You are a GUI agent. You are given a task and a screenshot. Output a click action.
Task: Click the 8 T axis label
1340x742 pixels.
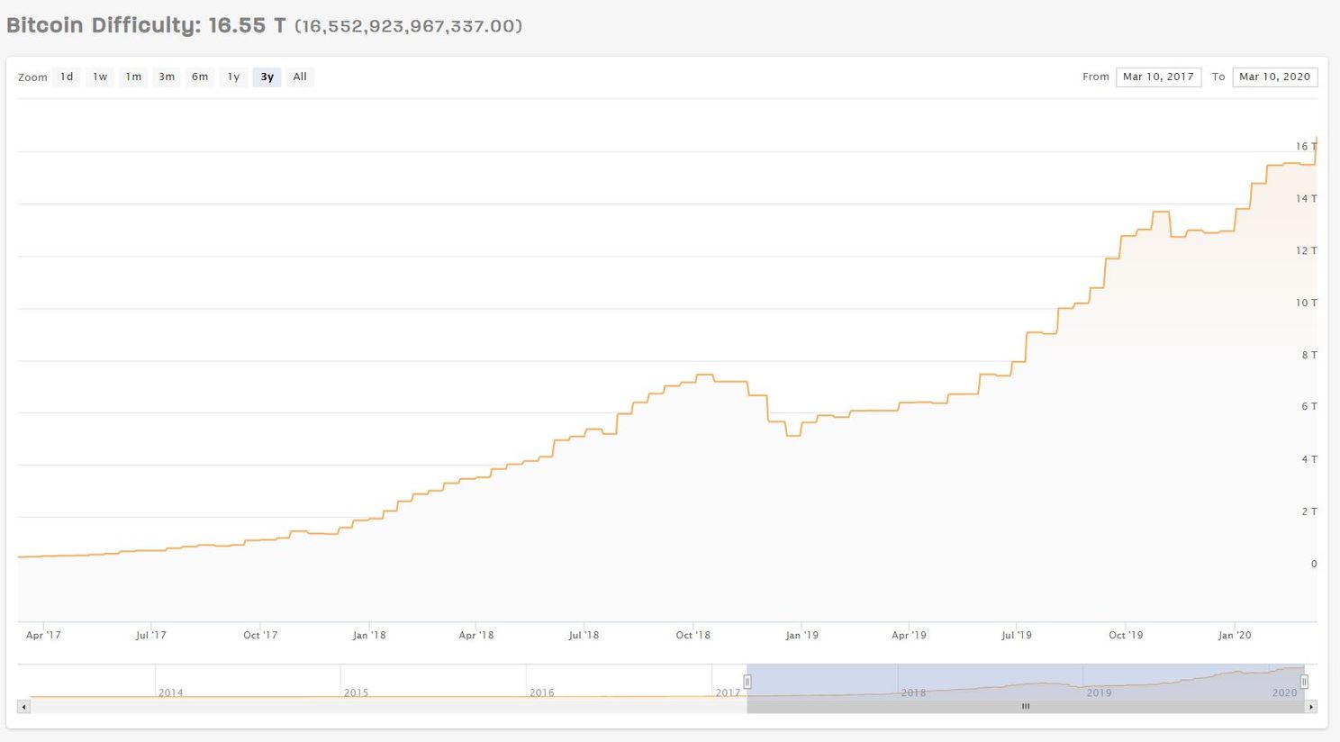click(x=1308, y=355)
